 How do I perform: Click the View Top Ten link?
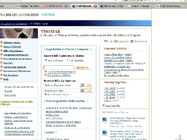pos(112,106)
